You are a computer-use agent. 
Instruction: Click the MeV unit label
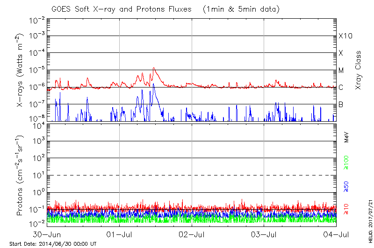click(346, 137)
